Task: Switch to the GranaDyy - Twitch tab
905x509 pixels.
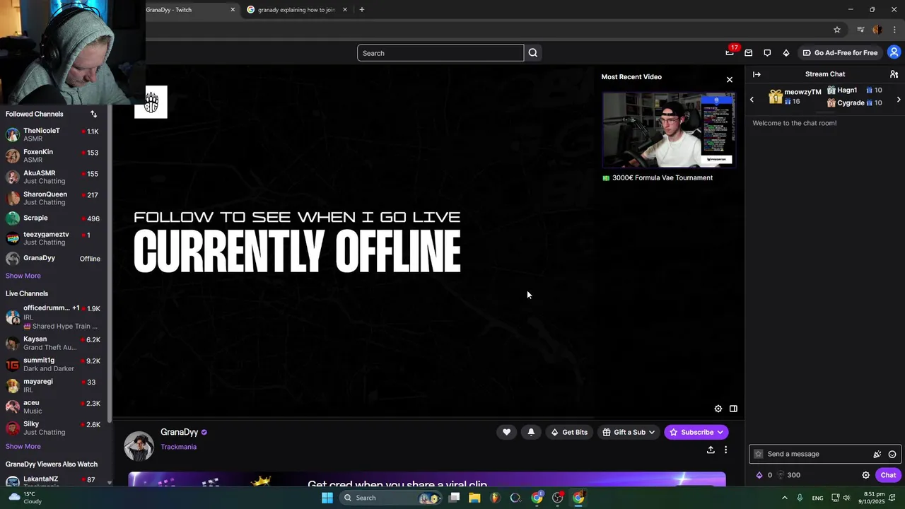Action: (x=191, y=10)
